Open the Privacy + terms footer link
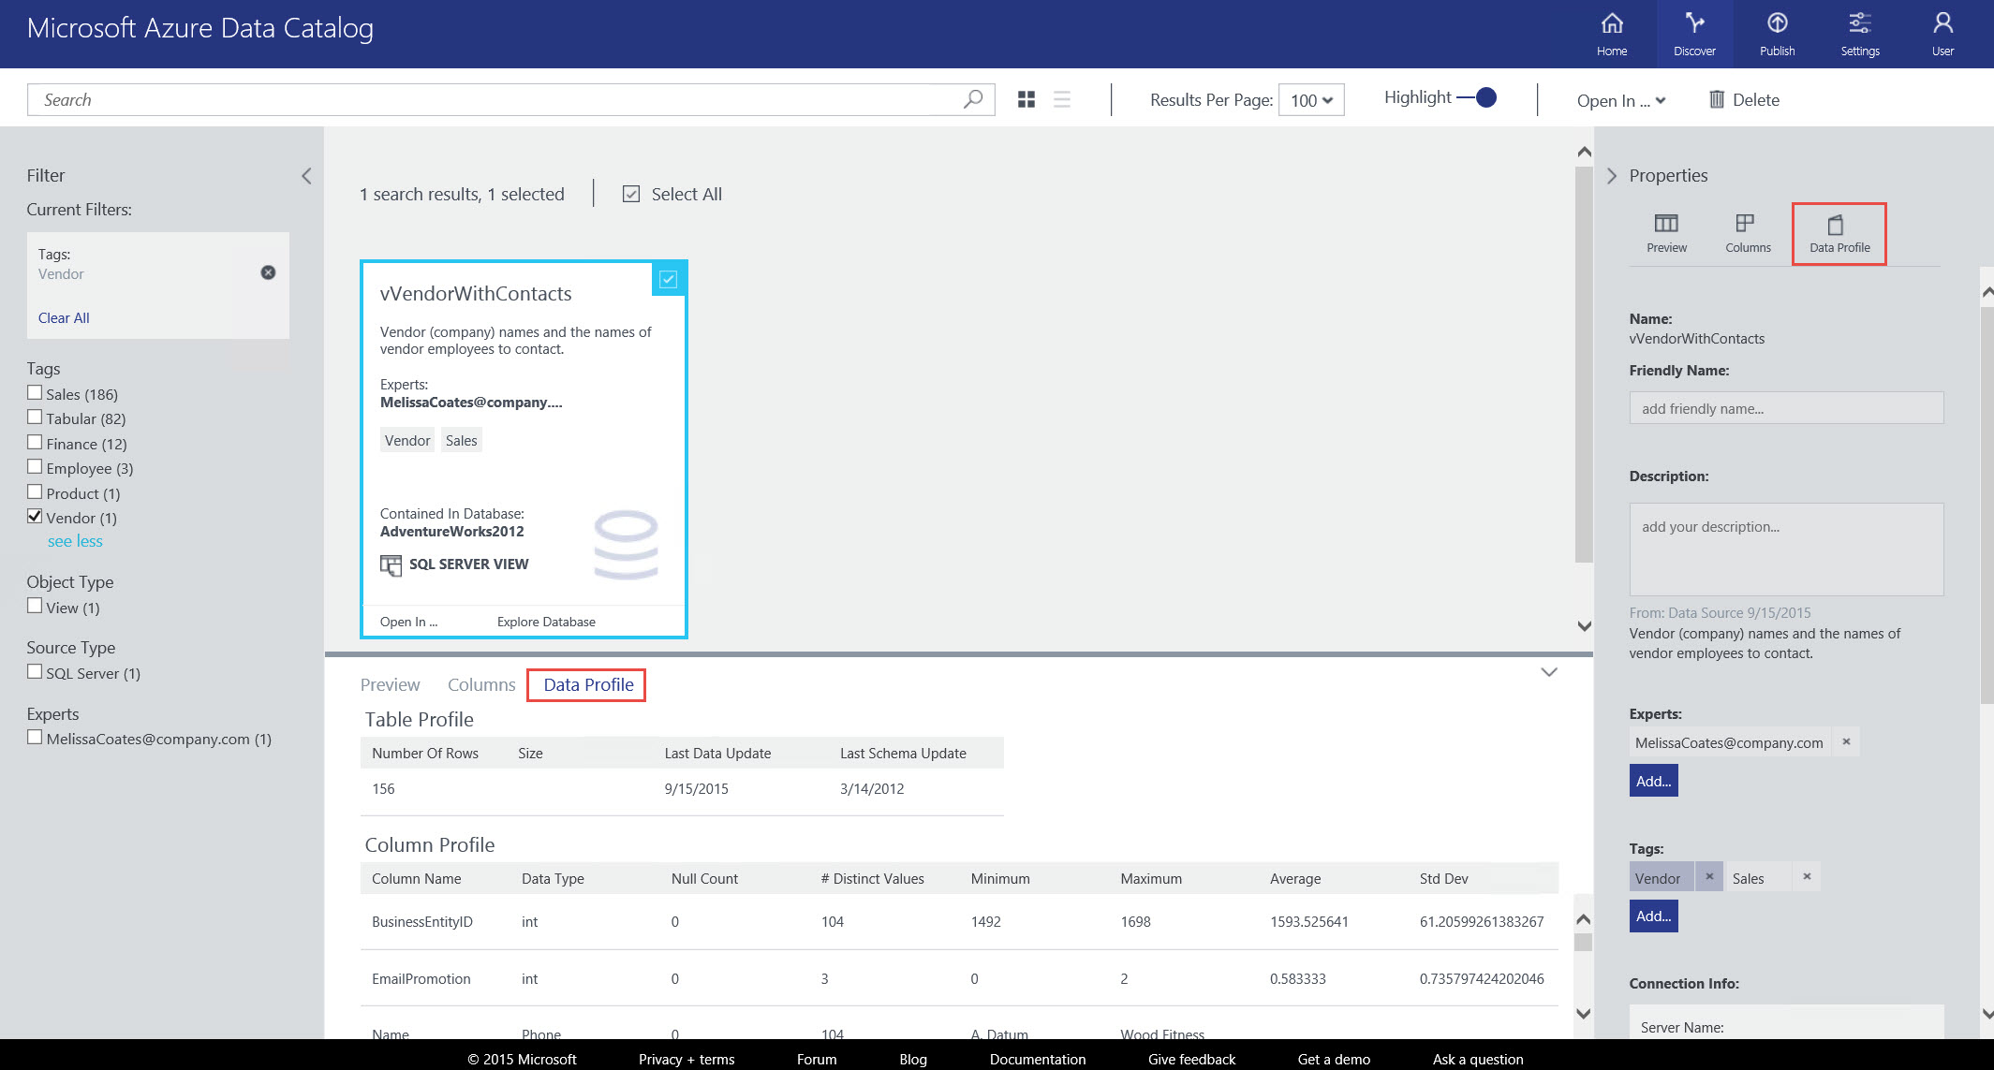The width and height of the screenshot is (1994, 1070). point(687,1059)
